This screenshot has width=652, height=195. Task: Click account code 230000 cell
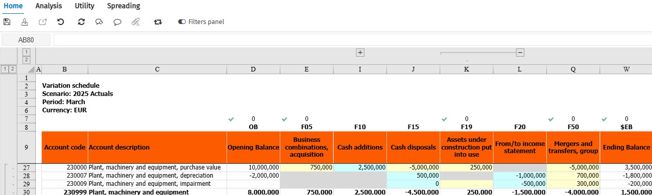(64, 167)
